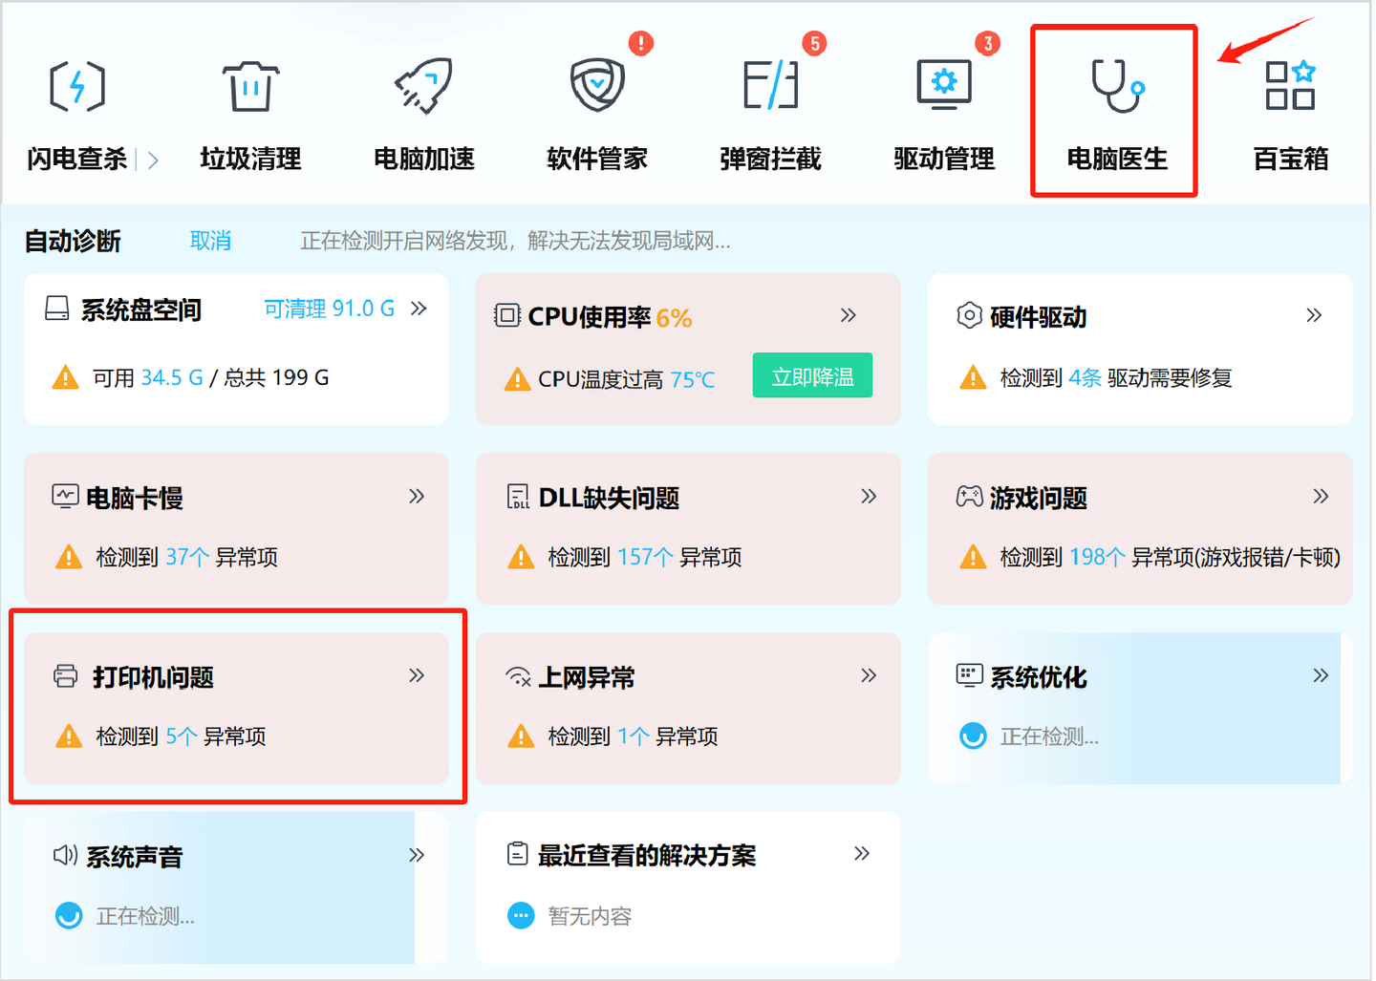Expand the 上网异常 card chevron

pyautogui.click(x=869, y=675)
